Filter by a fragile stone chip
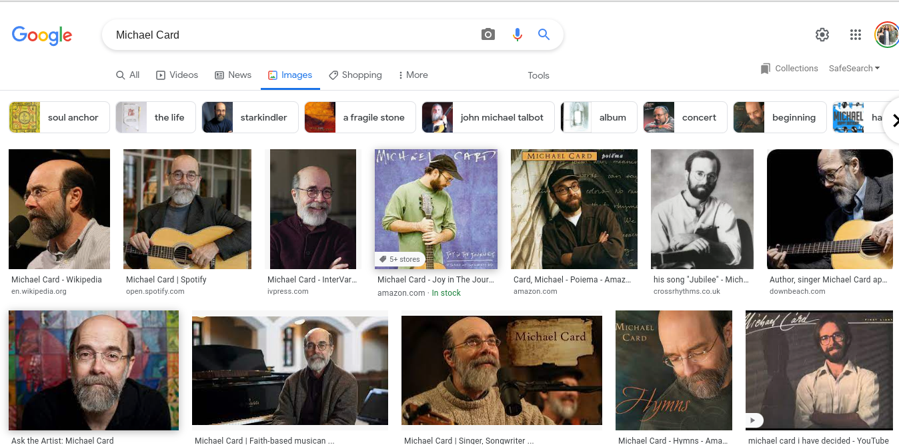This screenshot has width=899, height=447. coord(359,117)
